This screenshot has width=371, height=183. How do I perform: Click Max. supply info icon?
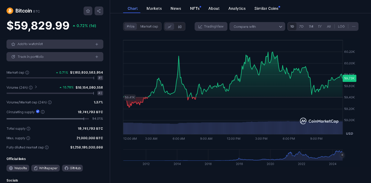point(28,138)
